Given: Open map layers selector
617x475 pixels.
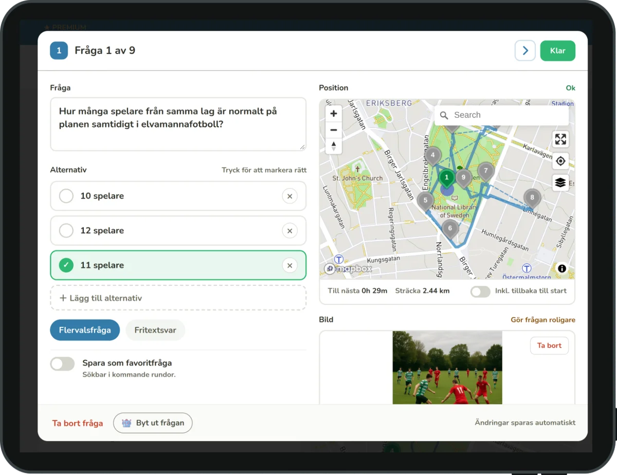Looking at the screenshot, I should tap(560, 182).
